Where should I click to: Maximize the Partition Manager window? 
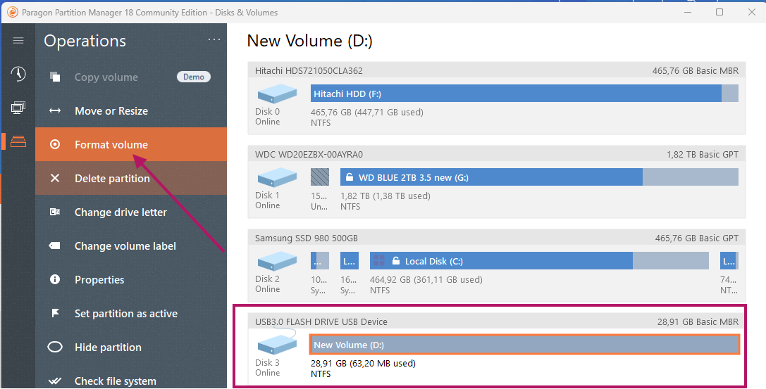click(x=719, y=12)
